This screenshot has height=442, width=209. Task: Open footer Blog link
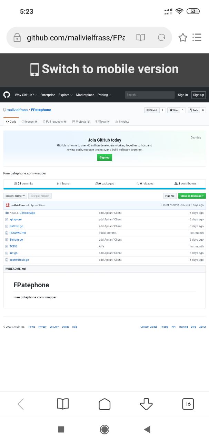(193, 327)
